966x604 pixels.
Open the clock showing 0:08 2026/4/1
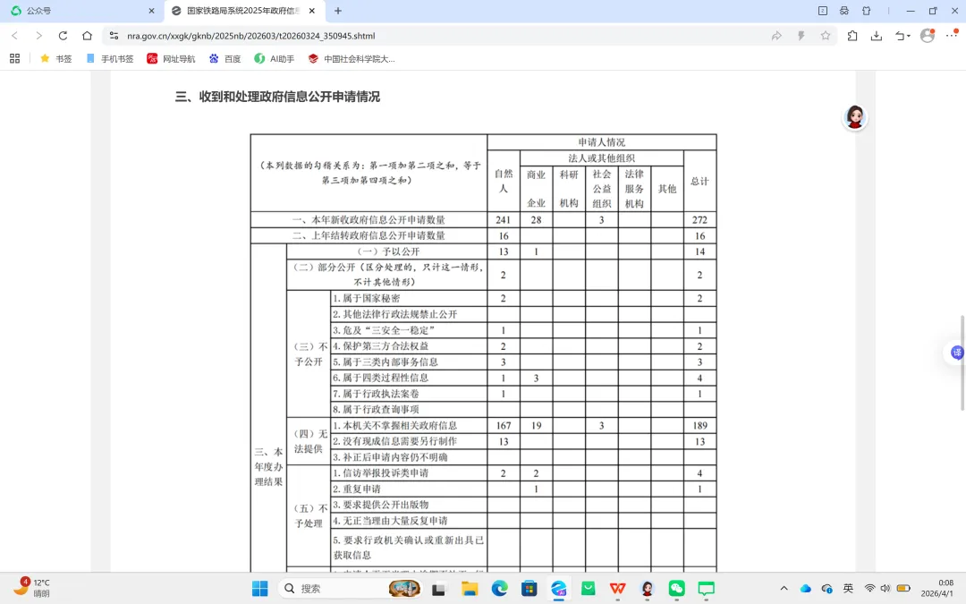click(x=937, y=588)
